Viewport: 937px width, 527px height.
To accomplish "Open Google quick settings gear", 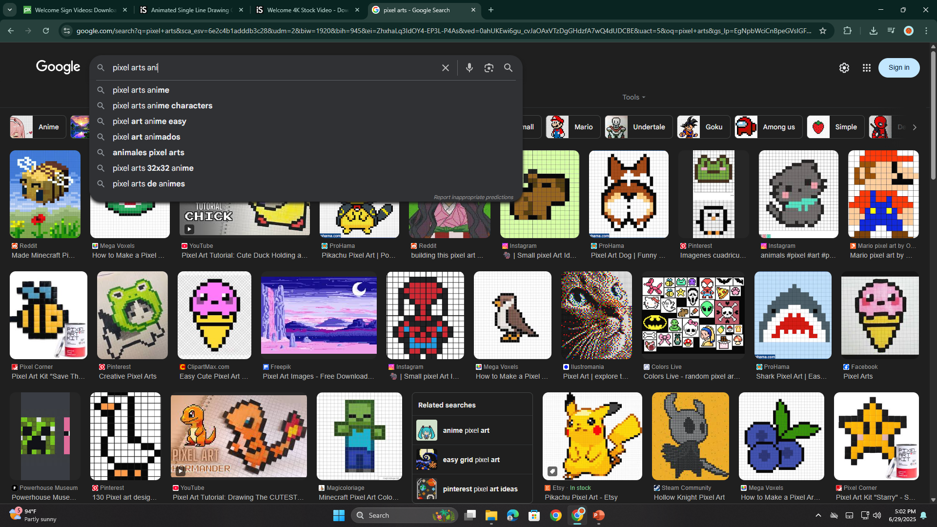I will point(844,68).
